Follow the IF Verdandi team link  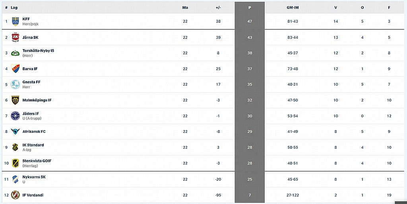33,195
